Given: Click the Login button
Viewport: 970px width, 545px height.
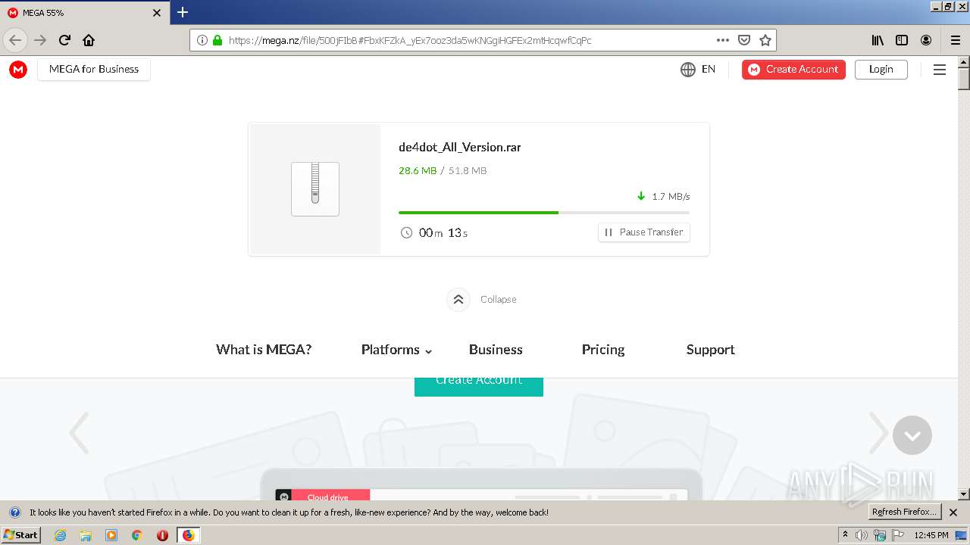Looking at the screenshot, I should (881, 70).
